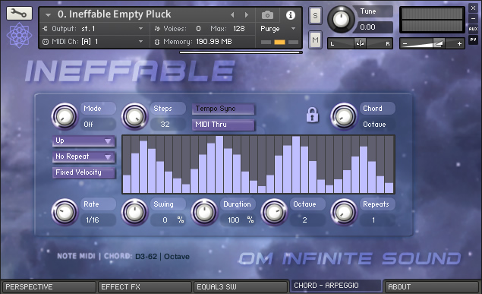Go to previous instrument preset arrow

click(x=232, y=14)
